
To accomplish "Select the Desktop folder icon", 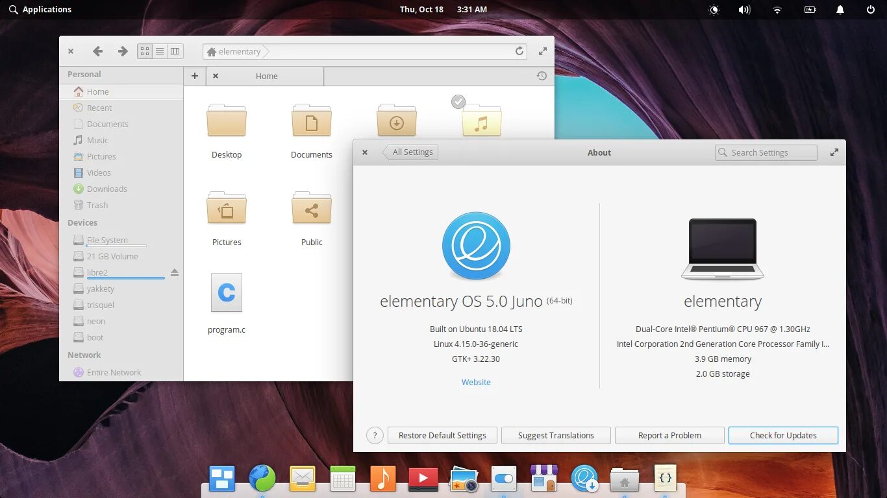I will point(227,121).
